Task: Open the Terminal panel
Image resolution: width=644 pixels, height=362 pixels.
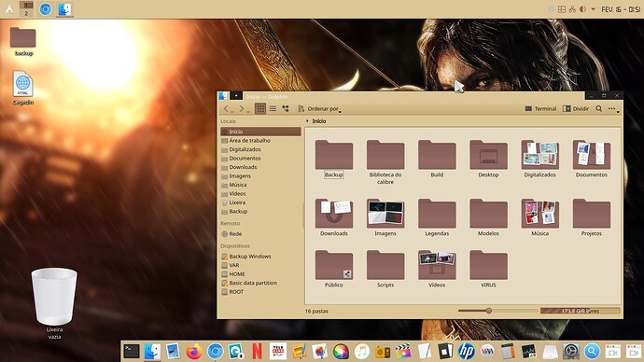Action: 540,109
